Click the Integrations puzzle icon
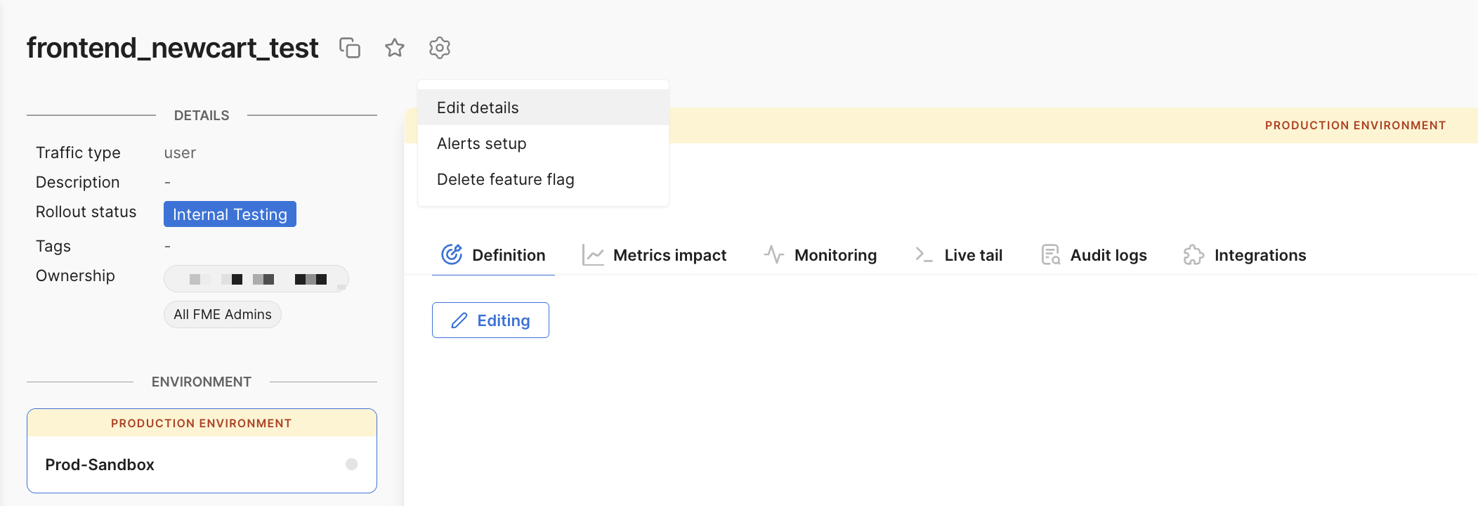The height and width of the screenshot is (506, 1478). (x=1193, y=254)
